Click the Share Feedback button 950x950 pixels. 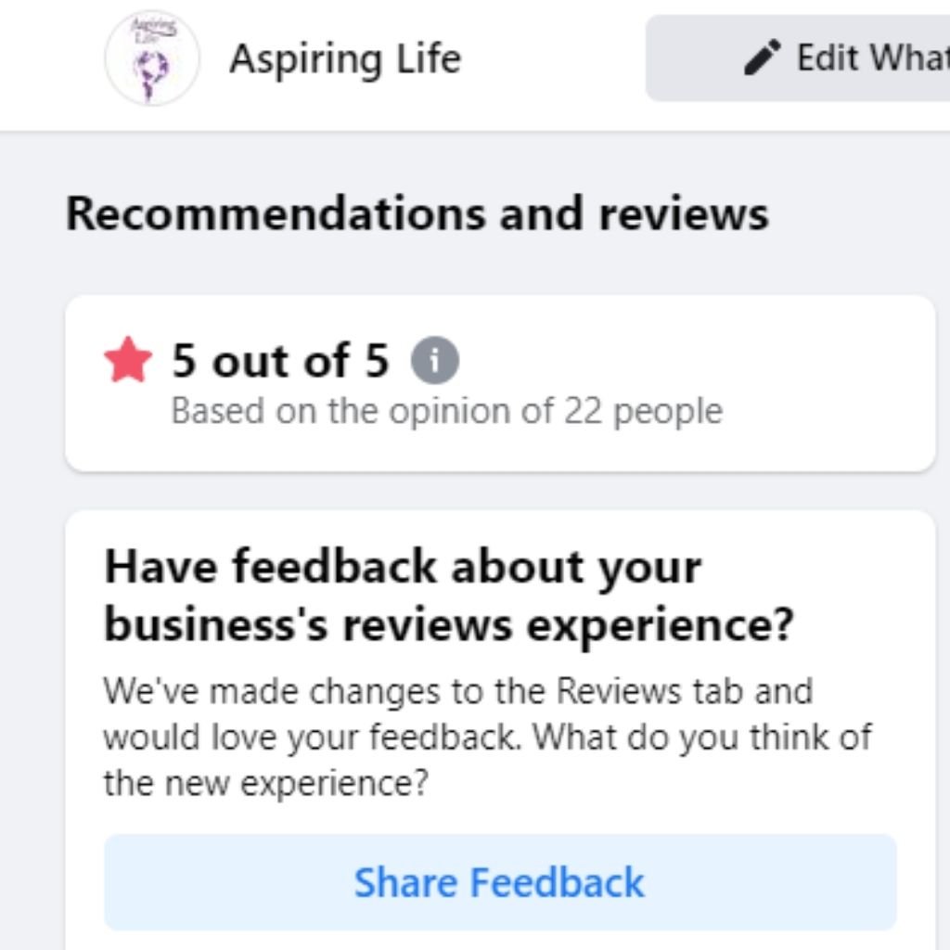coord(500,882)
